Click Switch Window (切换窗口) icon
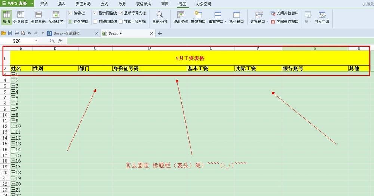 tap(259, 15)
